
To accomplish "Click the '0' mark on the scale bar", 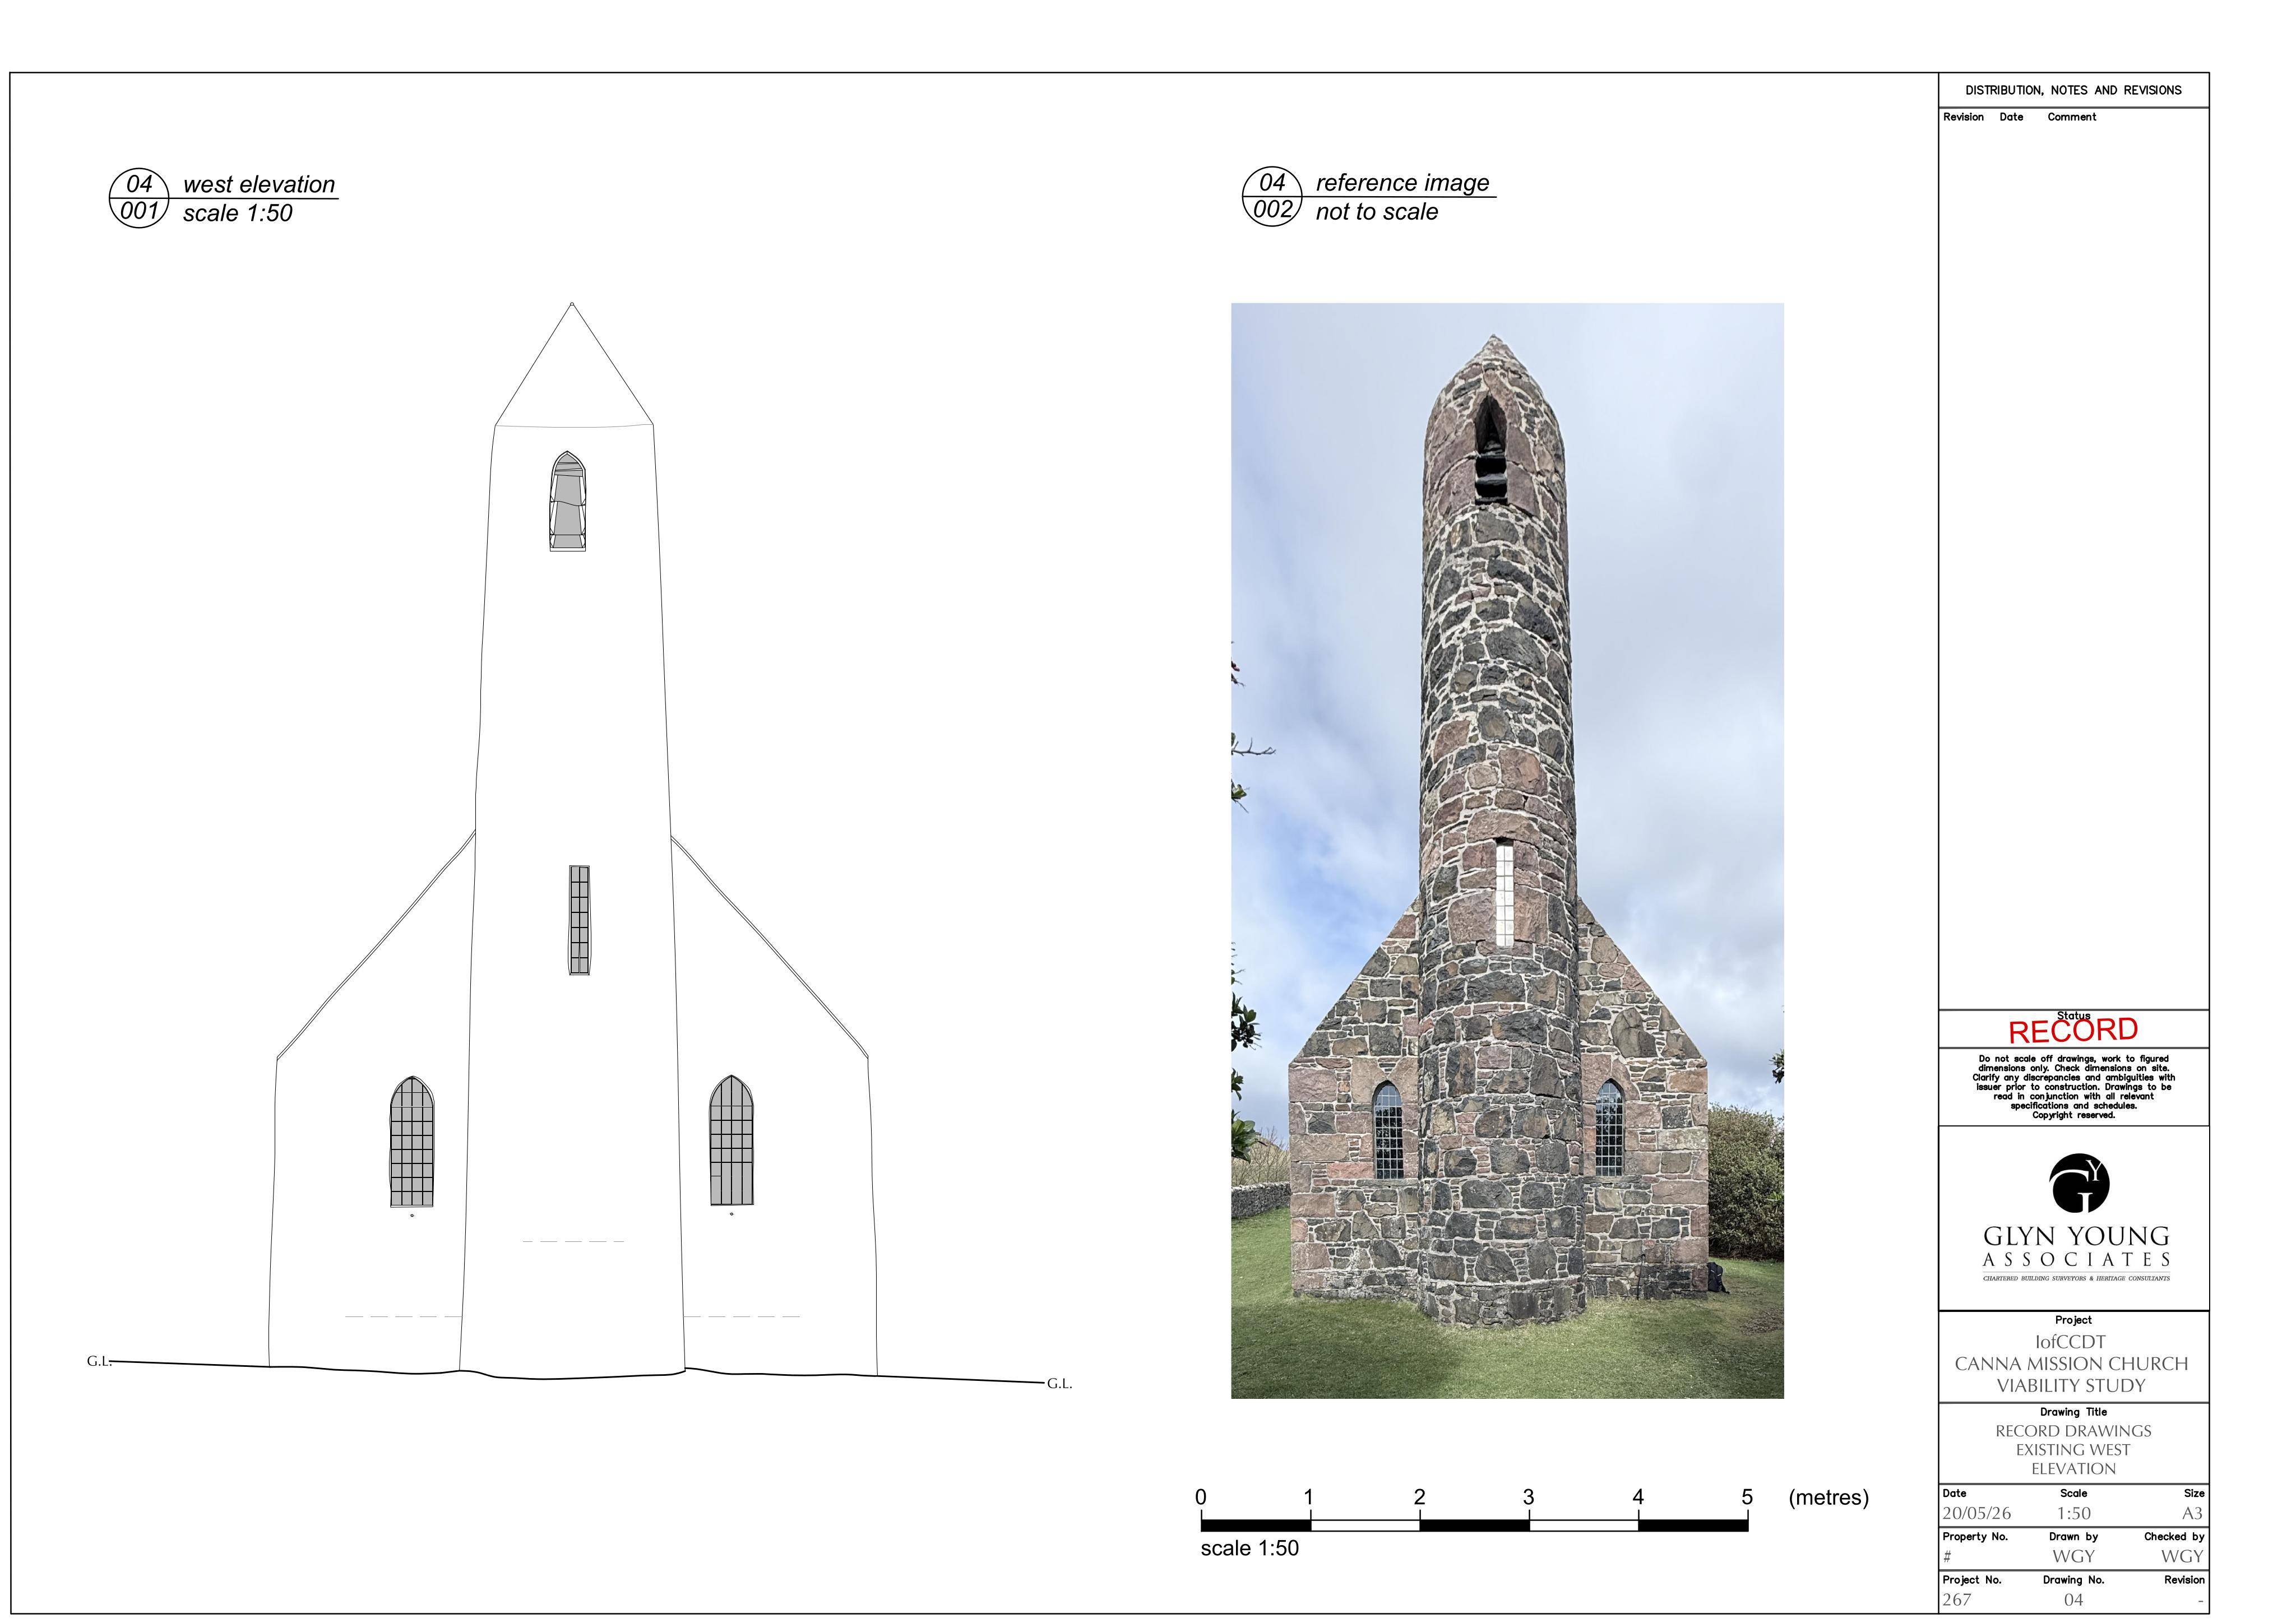I will 1201,1497.
